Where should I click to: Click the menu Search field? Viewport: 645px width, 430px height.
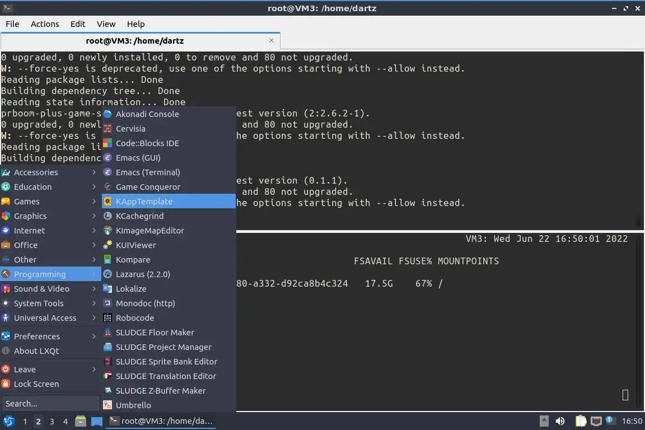(x=50, y=404)
